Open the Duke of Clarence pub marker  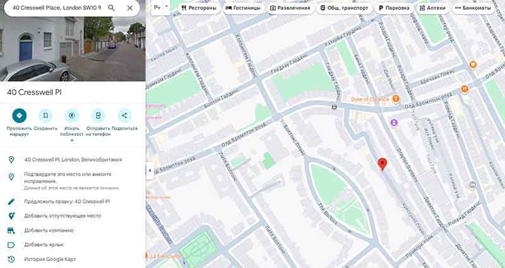[396, 99]
